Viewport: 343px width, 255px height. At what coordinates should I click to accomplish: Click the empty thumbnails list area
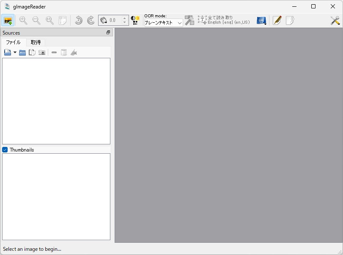pos(56,197)
